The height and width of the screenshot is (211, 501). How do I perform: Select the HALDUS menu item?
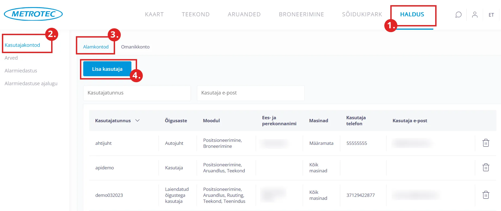coord(412,14)
